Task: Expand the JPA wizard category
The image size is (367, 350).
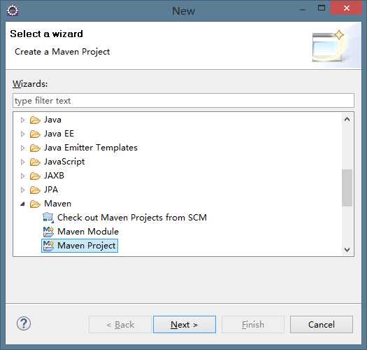Action: tap(22, 190)
